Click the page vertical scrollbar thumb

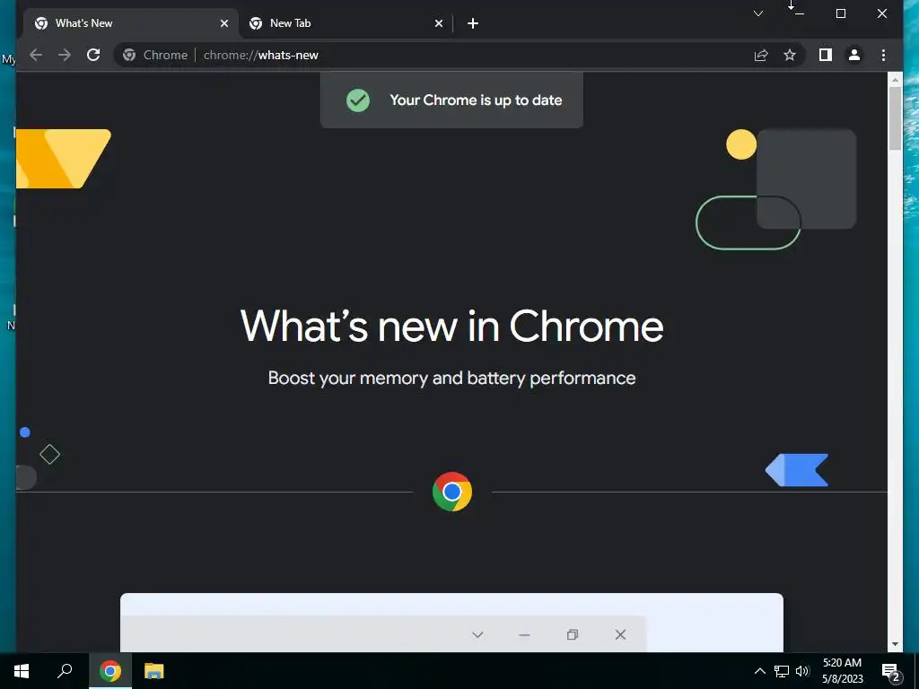(x=895, y=118)
